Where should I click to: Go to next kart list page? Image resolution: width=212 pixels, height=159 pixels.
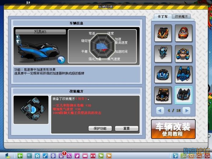pos(187,111)
